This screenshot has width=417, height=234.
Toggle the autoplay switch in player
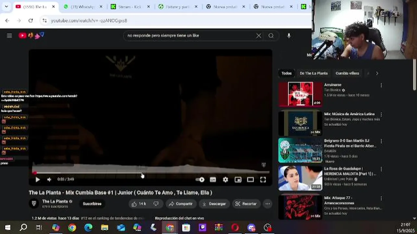(200, 179)
